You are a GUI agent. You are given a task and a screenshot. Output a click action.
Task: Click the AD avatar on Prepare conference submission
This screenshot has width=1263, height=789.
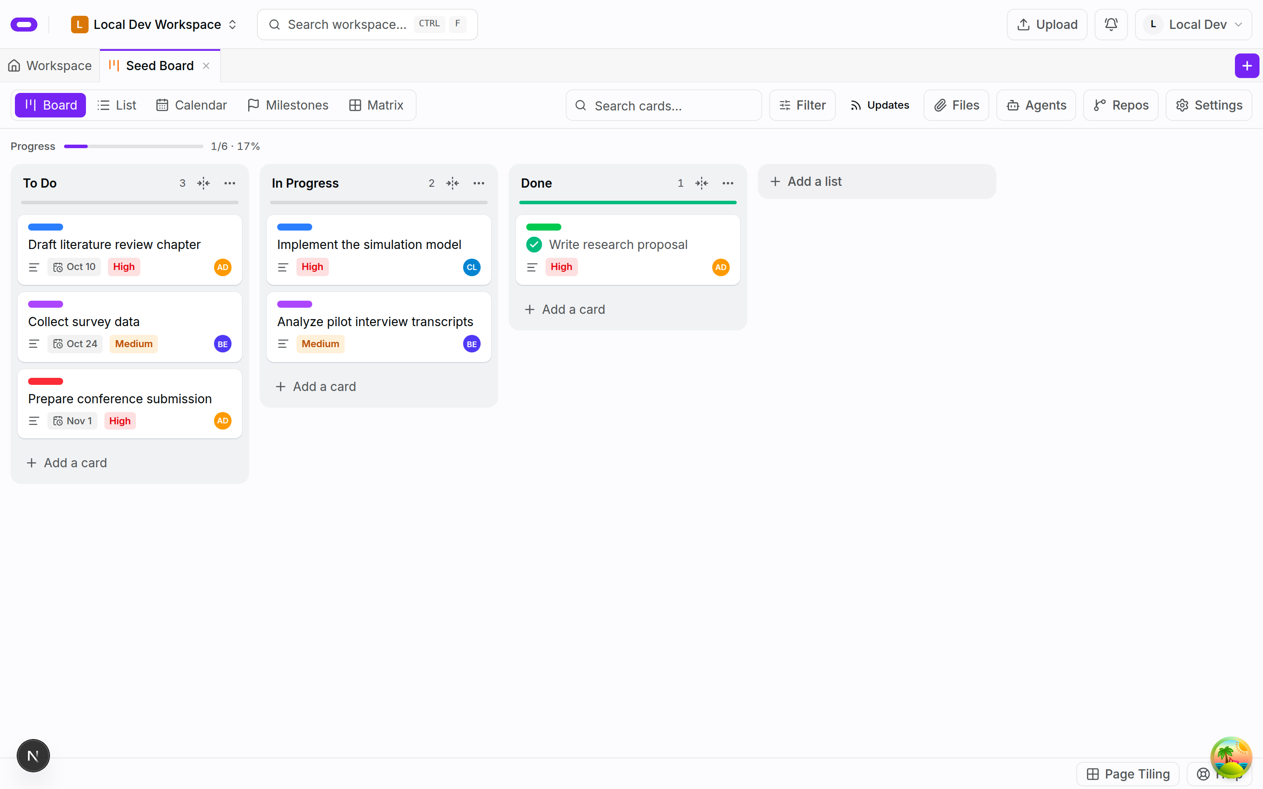(x=223, y=421)
